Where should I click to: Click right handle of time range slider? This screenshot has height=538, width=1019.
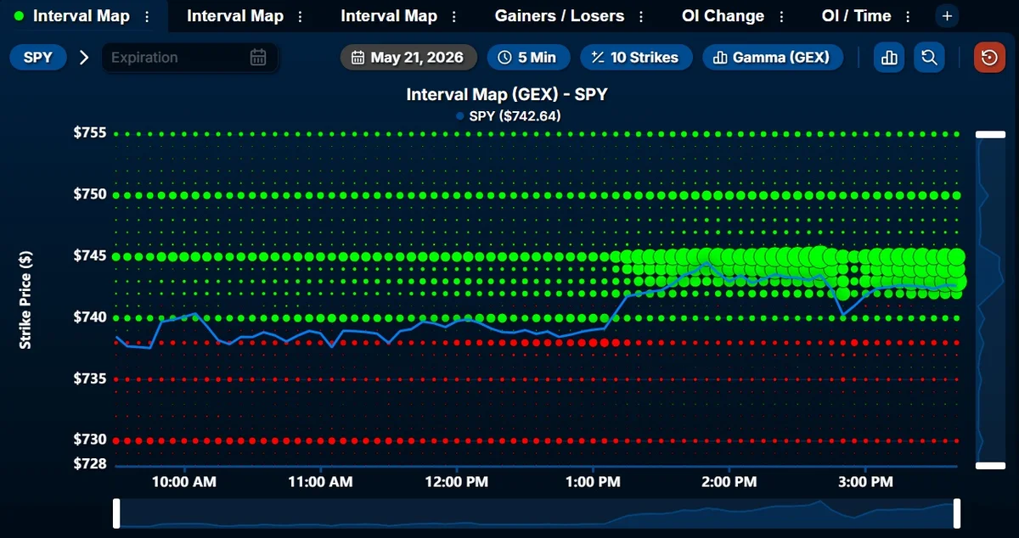[x=957, y=513]
